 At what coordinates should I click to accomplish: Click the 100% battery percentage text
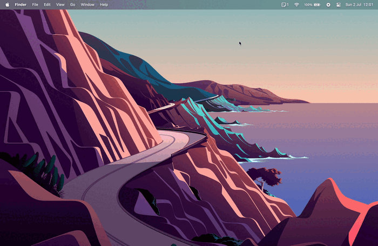(308, 4)
